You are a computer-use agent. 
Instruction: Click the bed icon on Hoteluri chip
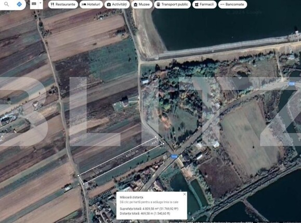pyautogui.click(x=84, y=4)
